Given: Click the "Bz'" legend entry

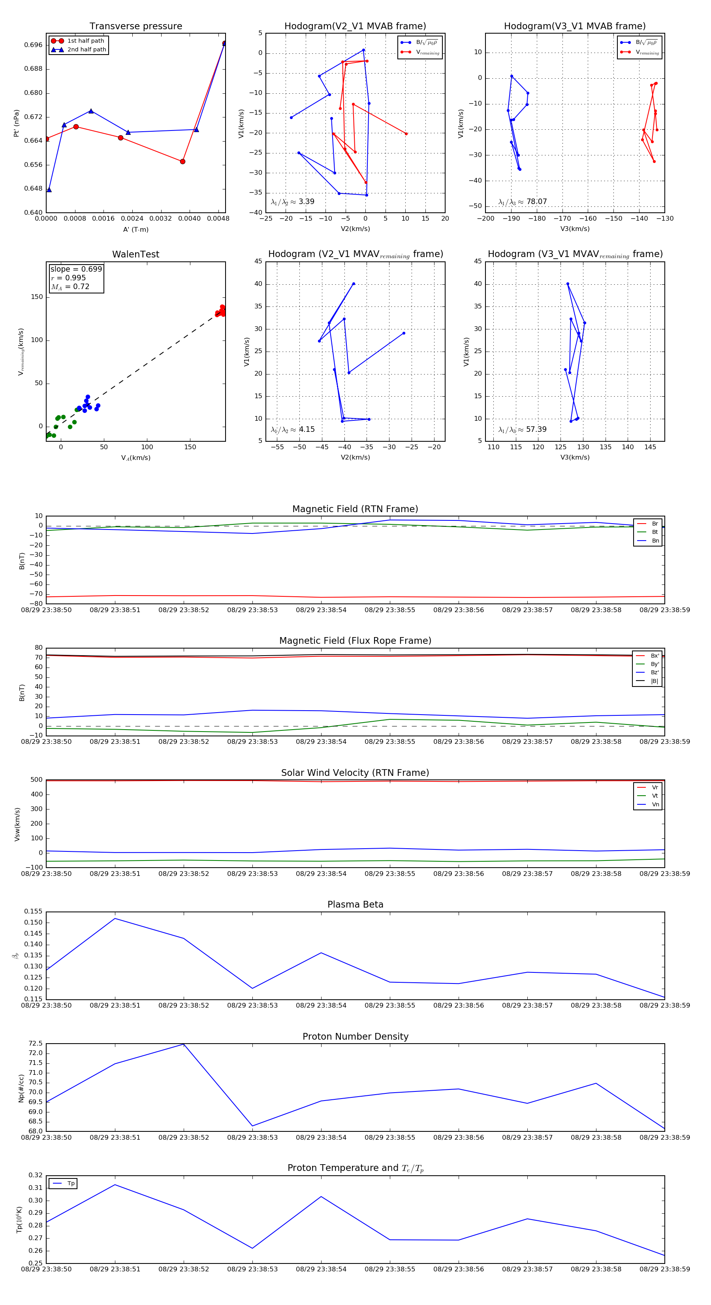Looking at the screenshot, I should 648,672.
